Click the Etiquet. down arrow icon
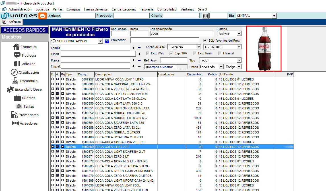The width and height of the screenshot is (326, 191). [x=133, y=66]
